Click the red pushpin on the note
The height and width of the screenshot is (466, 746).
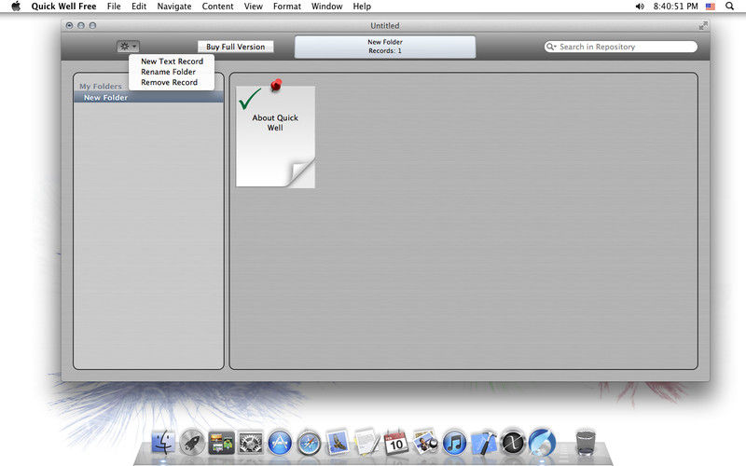coord(276,85)
